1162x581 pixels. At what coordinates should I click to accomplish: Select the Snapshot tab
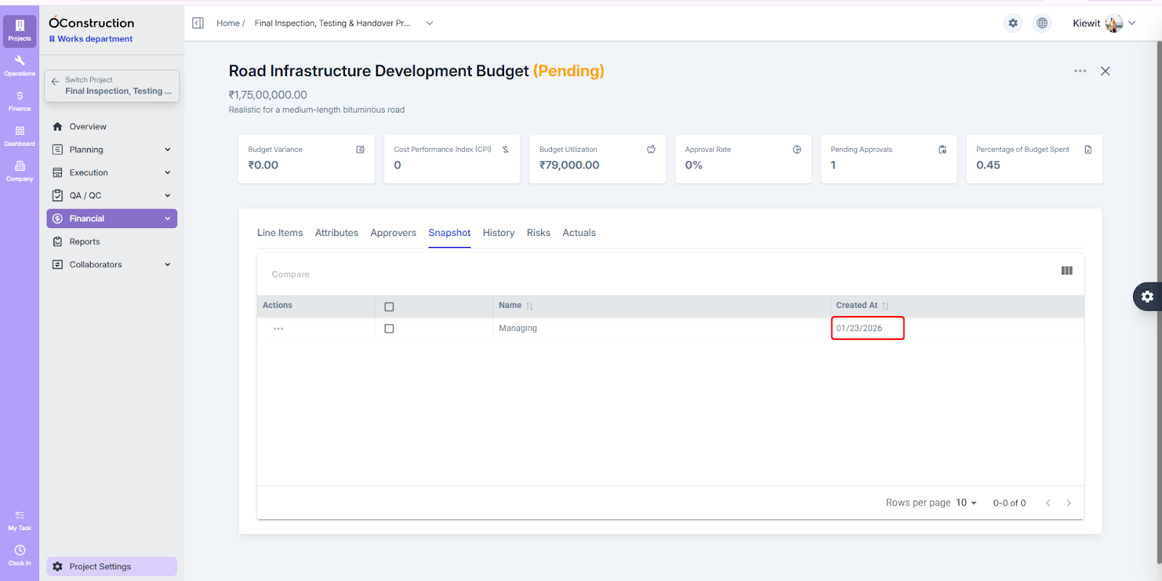(450, 232)
